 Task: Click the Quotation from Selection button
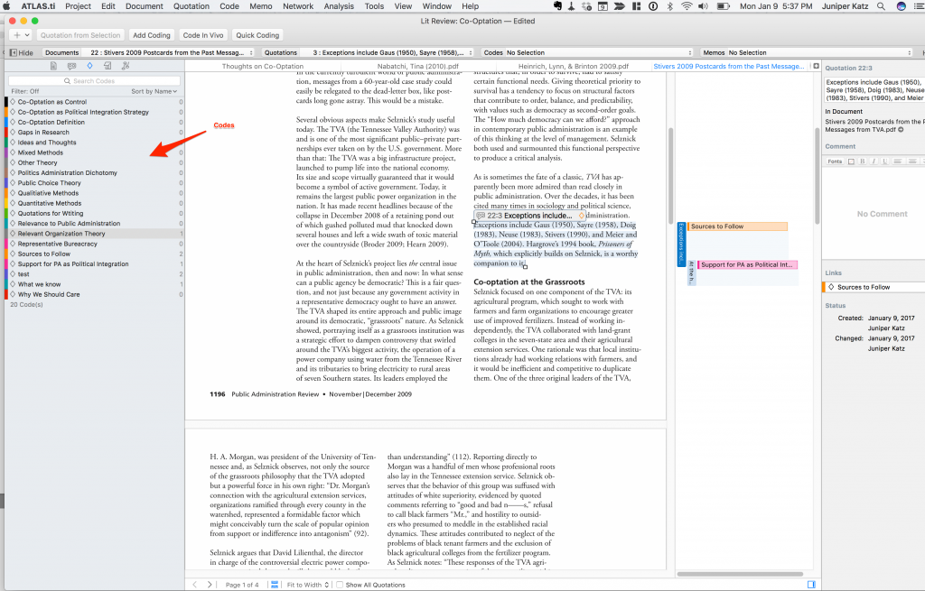[80, 35]
